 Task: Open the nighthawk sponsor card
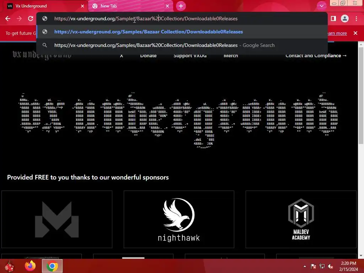tap(179, 219)
